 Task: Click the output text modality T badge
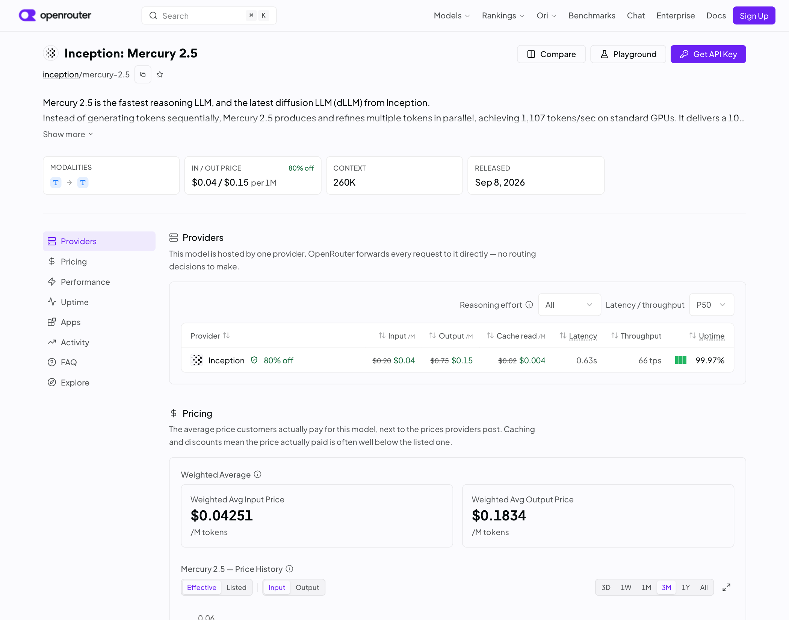point(83,183)
